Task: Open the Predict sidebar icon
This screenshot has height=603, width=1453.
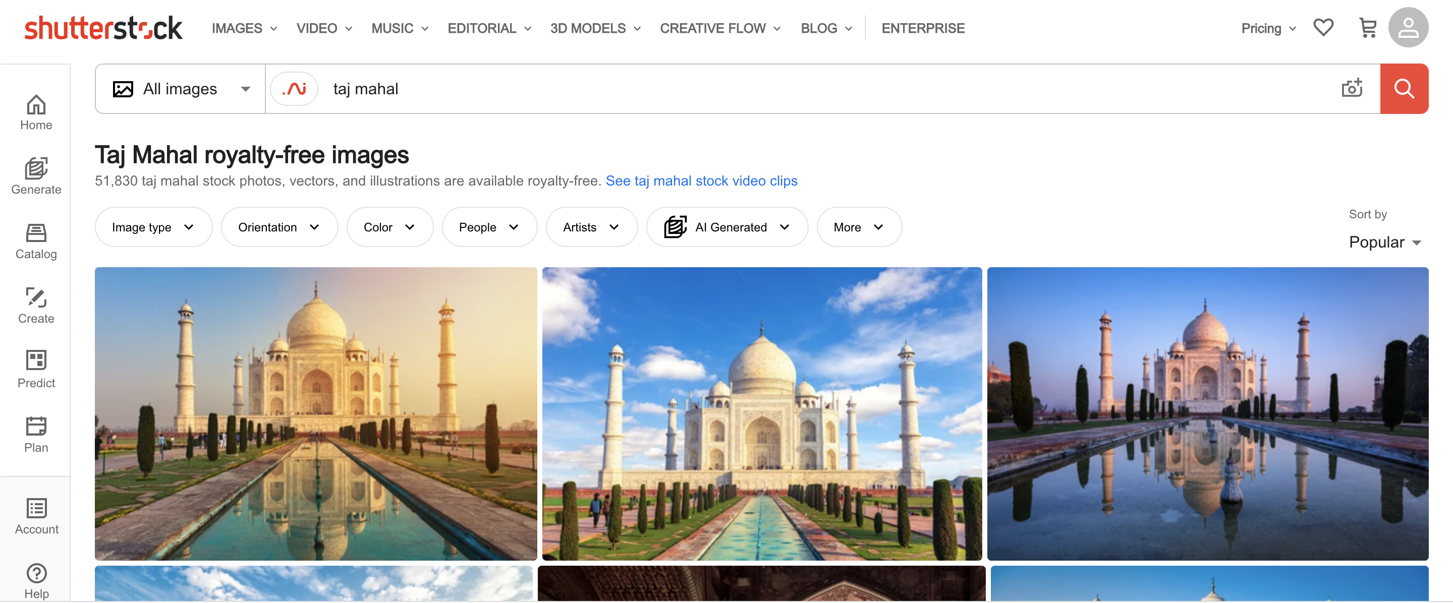Action: coord(36,360)
